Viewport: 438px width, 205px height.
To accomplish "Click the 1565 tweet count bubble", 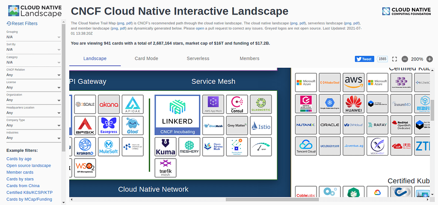I will click(x=382, y=59).
